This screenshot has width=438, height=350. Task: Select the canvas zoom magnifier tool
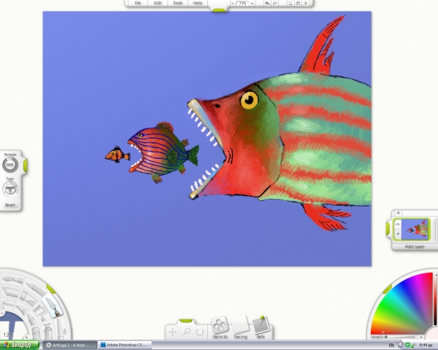pos(186,332)
